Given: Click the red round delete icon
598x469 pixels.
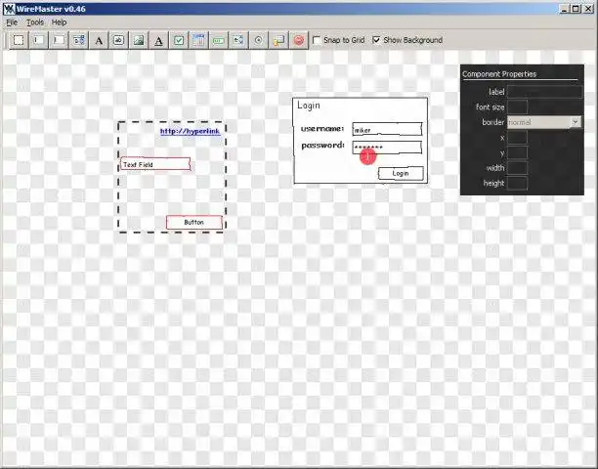Looking at the screenshot, I should tap(299, 40).
